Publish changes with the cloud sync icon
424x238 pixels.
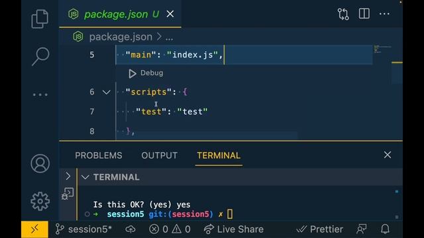131,229
